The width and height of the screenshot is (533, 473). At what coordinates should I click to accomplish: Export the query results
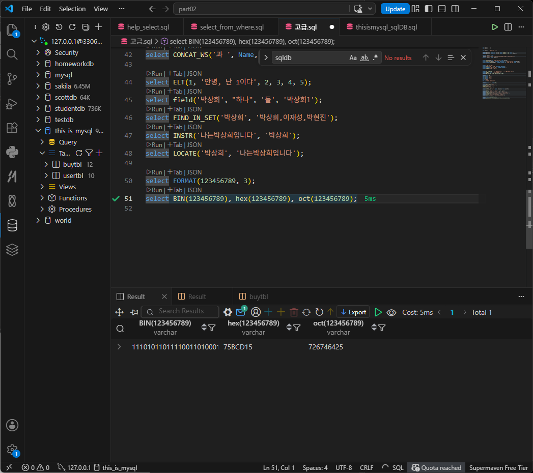[x=353, y=312]
